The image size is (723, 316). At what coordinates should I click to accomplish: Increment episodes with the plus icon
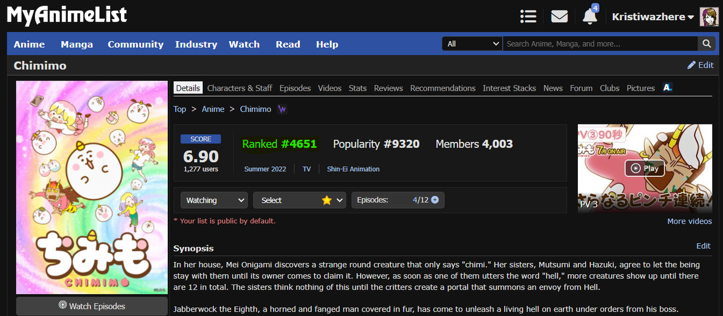click(434, 200)
